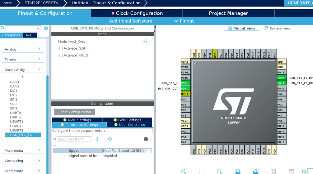Viewport: 313px width, 174px height.
Task: Zoom out of the pinout view
Action: tap(219, 171)
